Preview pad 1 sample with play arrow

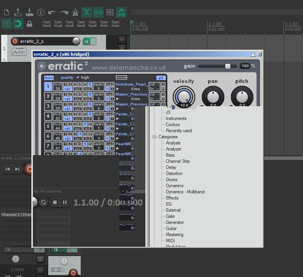(117, 89)
